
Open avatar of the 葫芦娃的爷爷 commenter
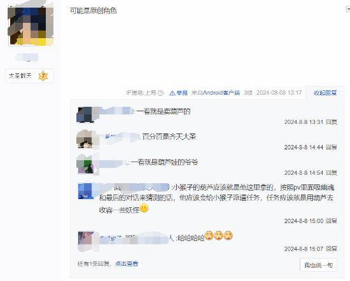pyautogui.click(x=85, y=165)
